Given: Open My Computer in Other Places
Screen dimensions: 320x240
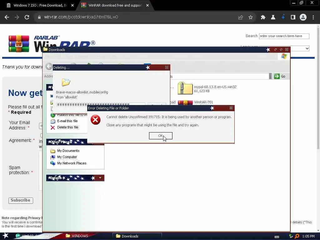Looking at the screenshot, I should [x=67, y=157].
